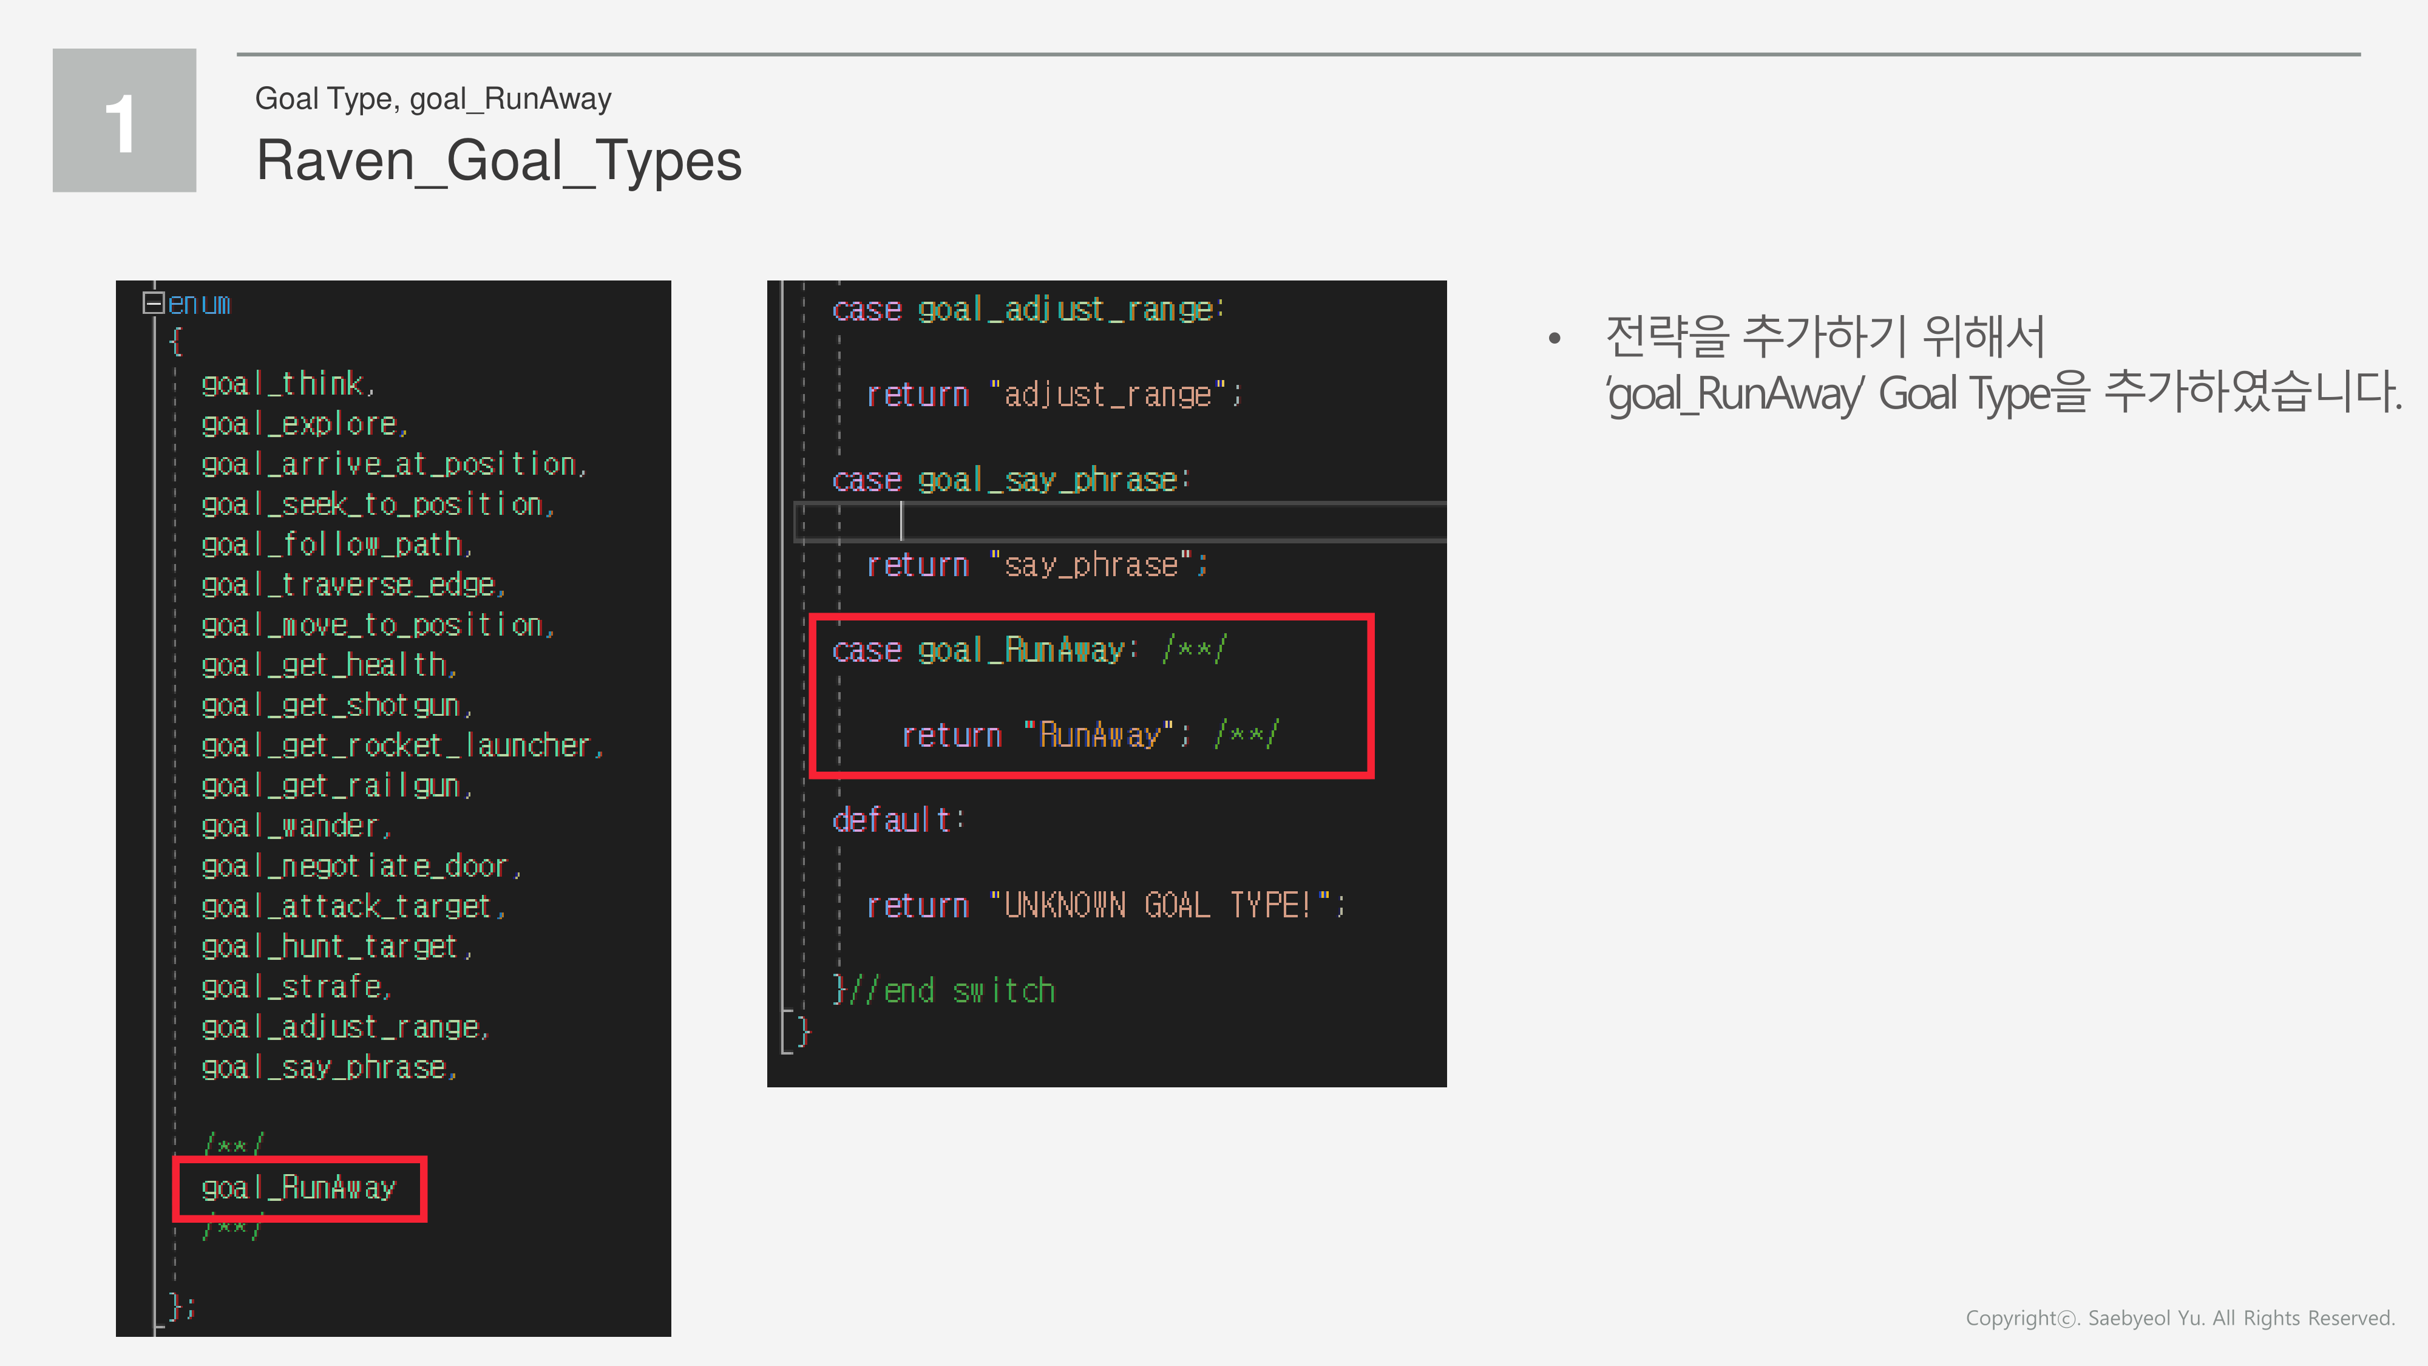Click the "Goal Type, goal_RunAway" subtitle
The height and width of the screenshot is (1366, 2428).
coord(433,98)
